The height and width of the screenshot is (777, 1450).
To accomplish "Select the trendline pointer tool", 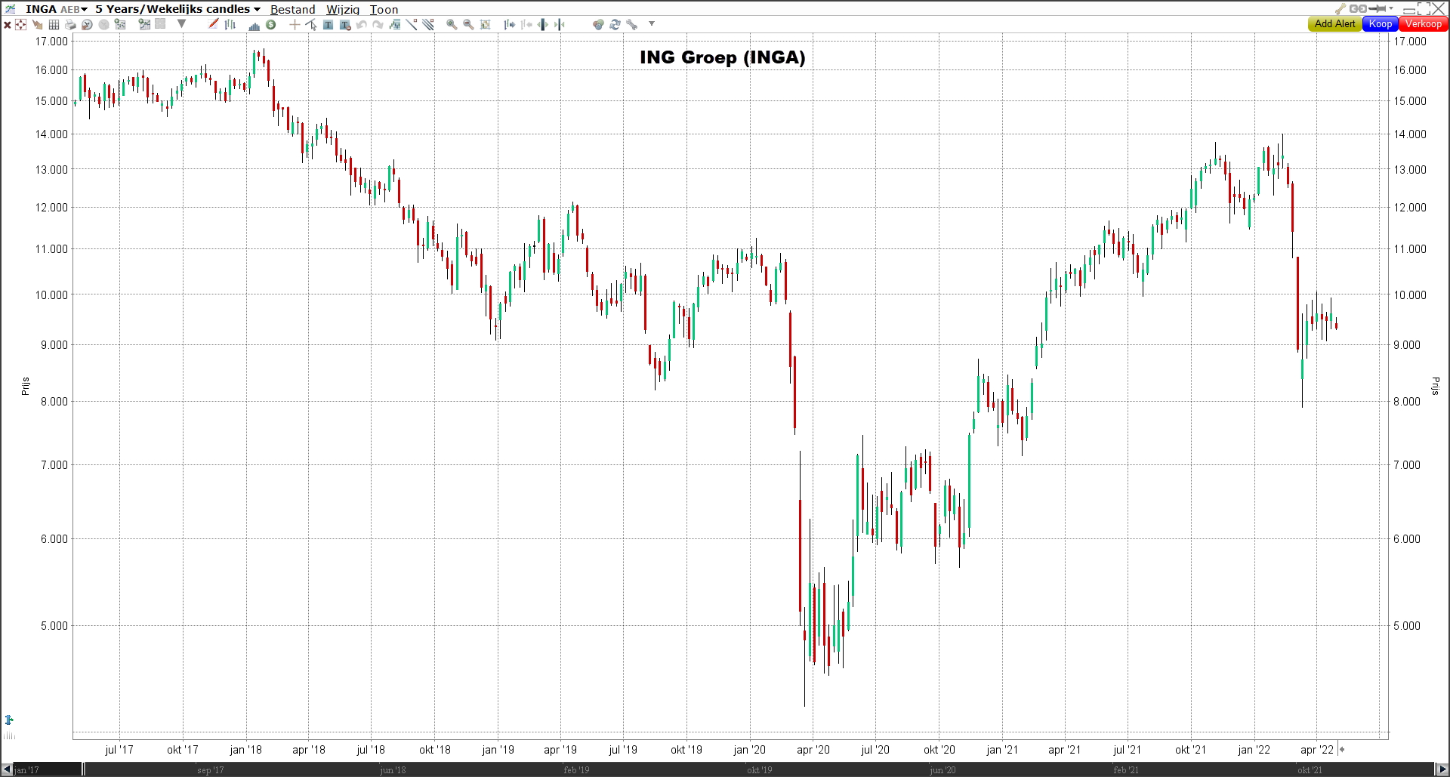I will [x=310, y=24].
